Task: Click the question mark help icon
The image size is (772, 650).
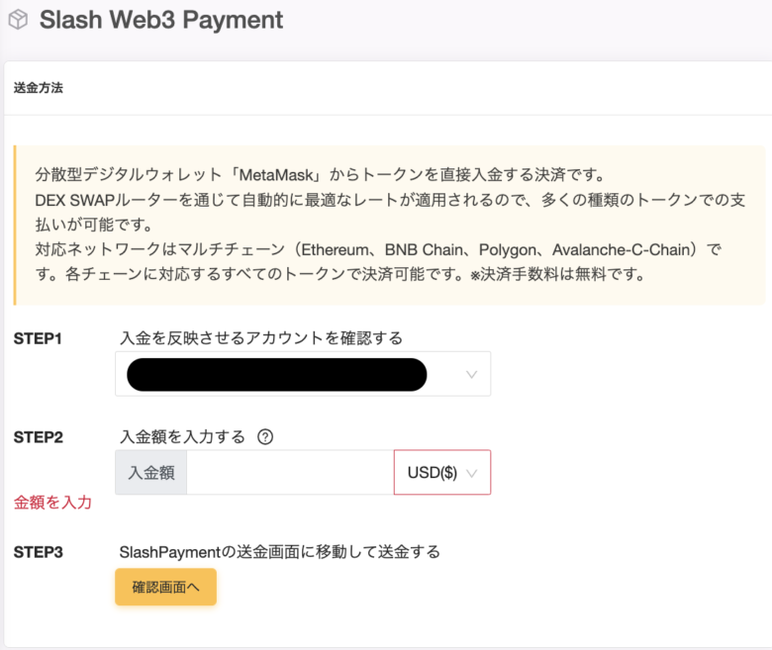Action: [265, 436]
